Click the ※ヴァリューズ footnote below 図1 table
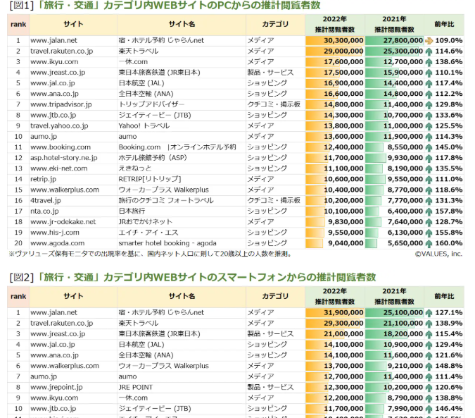 (x=151, y=254)
